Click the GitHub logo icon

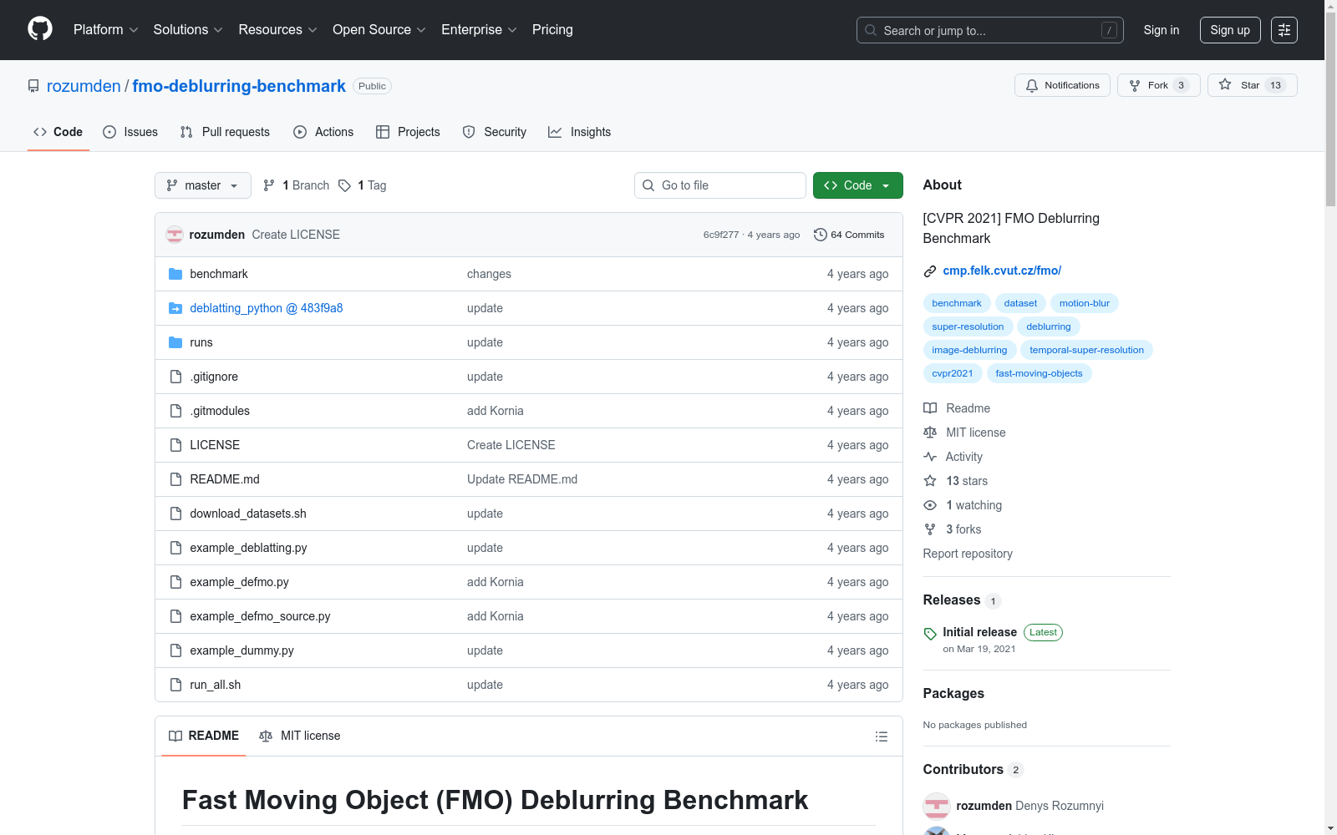[40, 29]
